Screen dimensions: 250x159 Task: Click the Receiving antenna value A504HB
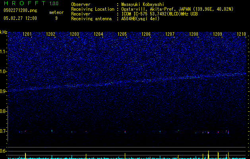(x=129, y=19)
